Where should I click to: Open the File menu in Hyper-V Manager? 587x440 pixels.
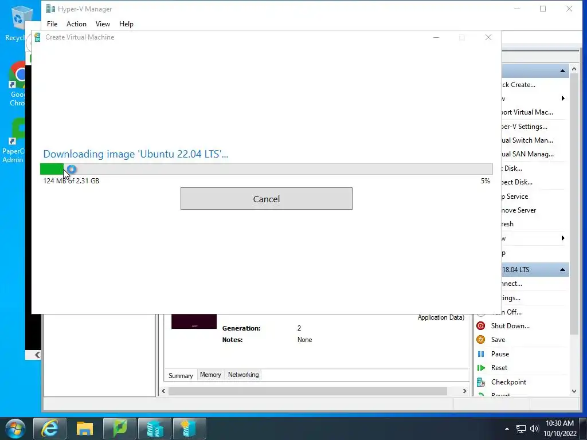coord(52,24)
